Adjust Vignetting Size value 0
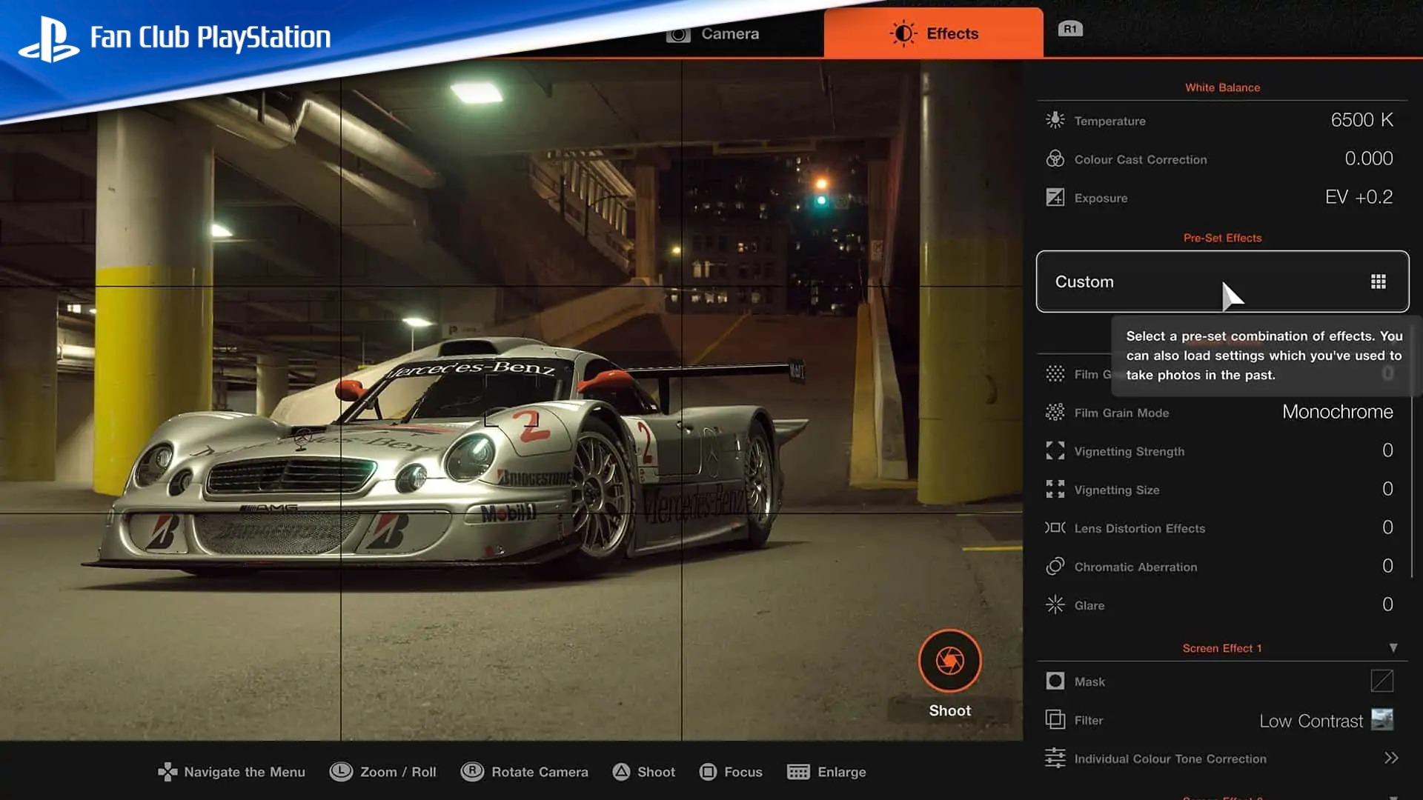 pos(1387,489)
